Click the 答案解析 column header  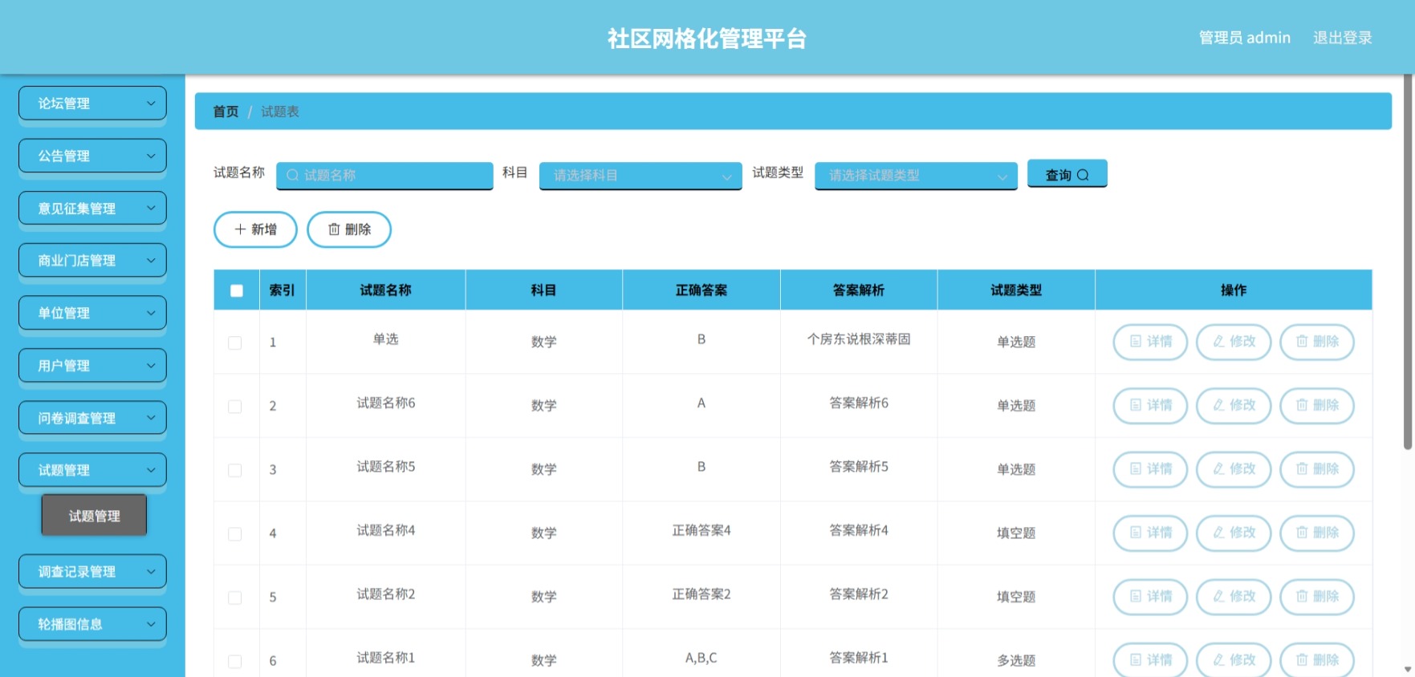(x=859, y=290)
